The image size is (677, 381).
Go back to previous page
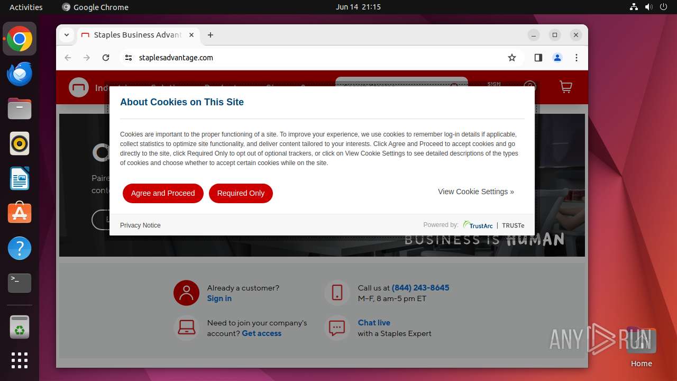68,58
